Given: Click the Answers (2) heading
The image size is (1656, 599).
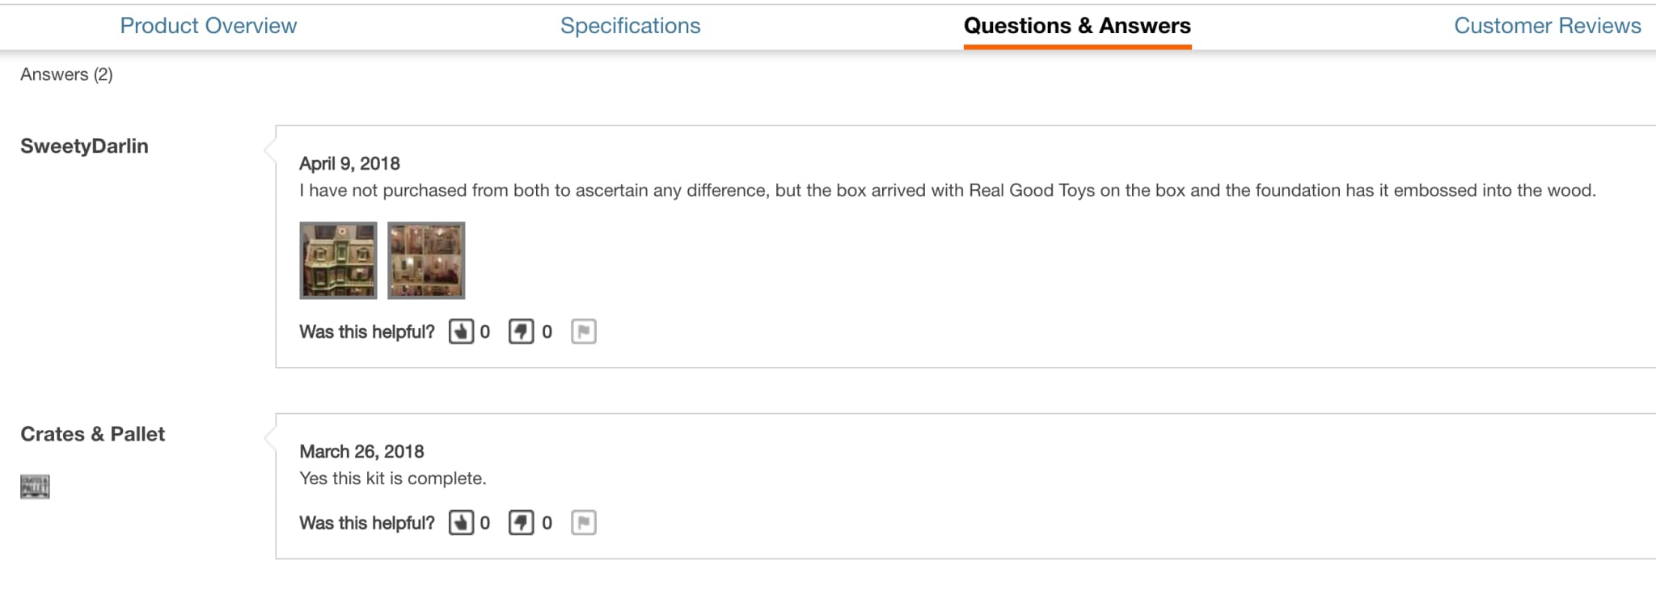Looking at the screenshot, I should click(66, 74).
